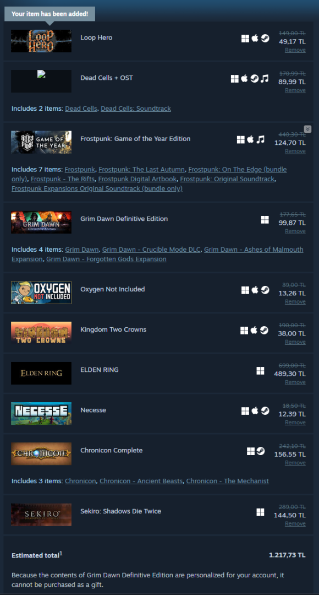The height and width of the screenshot is (595, 319).
Task: Click the Apple icon beside Necesse
Action: click(255, 410)
